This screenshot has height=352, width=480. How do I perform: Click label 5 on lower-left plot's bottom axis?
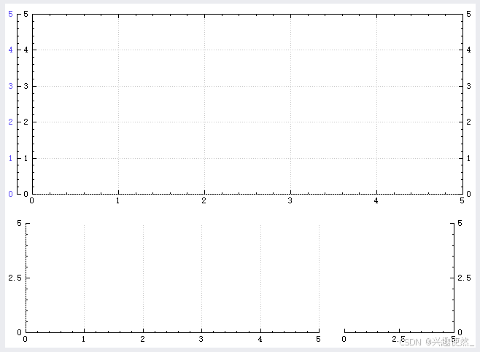(x=318, y=339)
